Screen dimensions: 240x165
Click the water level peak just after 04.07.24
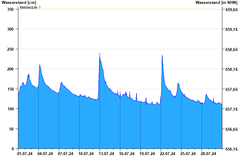coord(40,64)
